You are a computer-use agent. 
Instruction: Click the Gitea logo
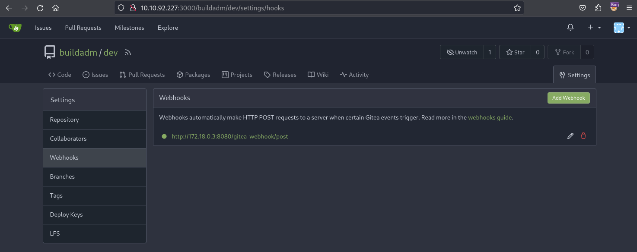click(15, 28)
